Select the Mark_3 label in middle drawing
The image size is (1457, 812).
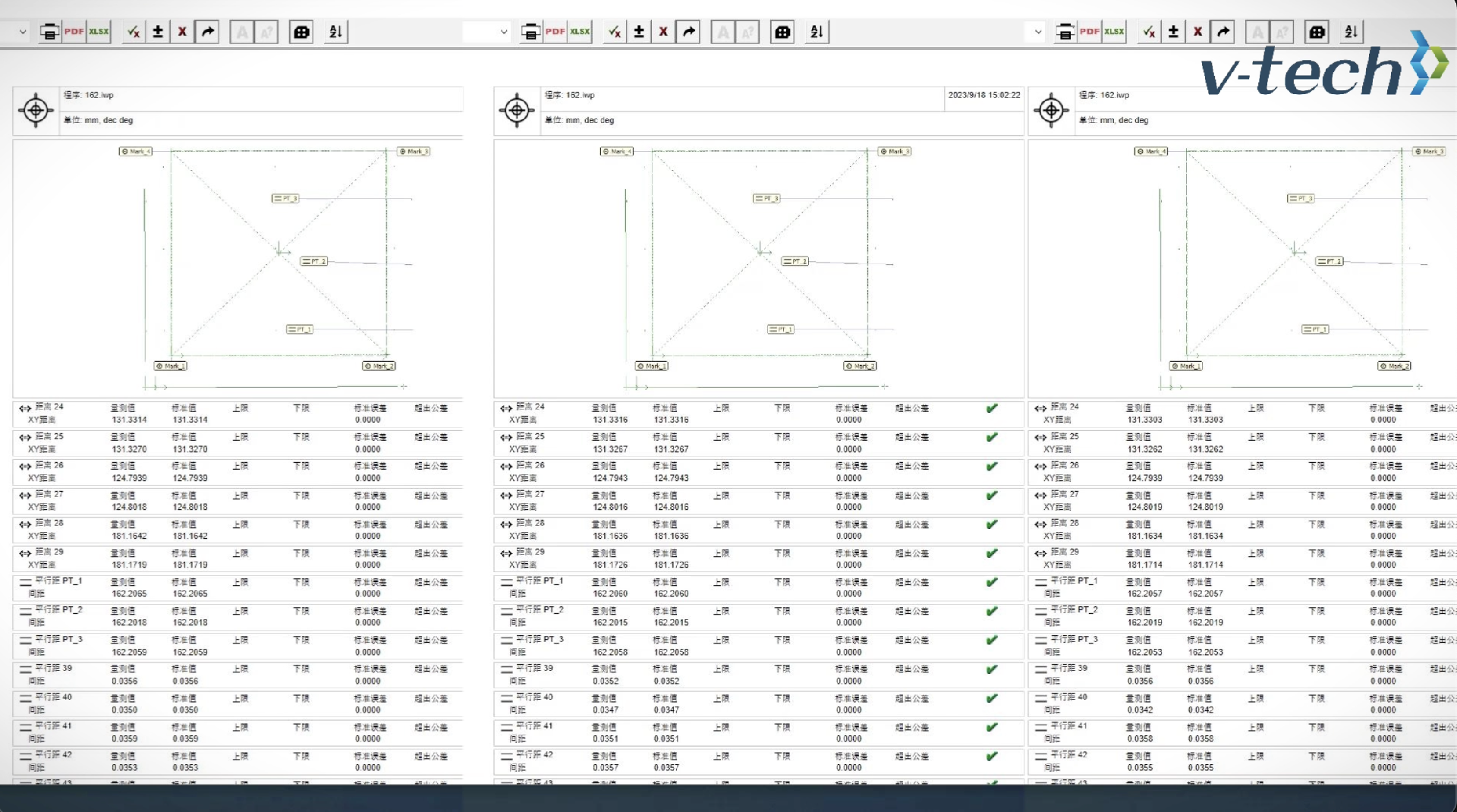(x=895, y=151)
